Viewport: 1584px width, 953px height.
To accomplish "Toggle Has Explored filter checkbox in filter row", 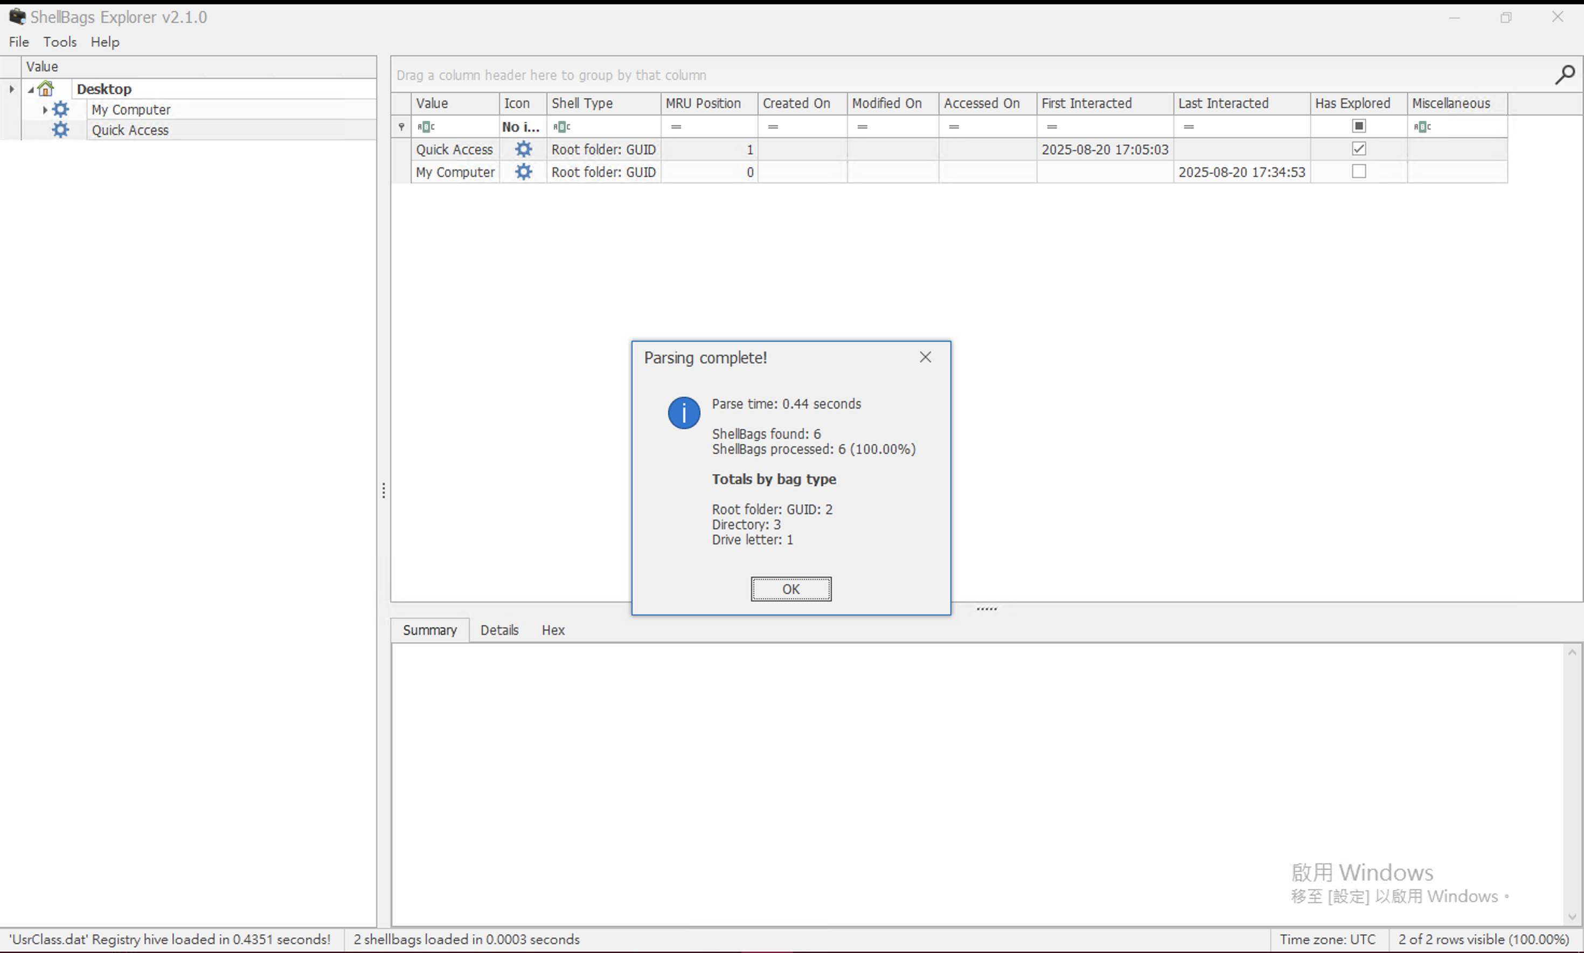I will [x=1358, y=126].
